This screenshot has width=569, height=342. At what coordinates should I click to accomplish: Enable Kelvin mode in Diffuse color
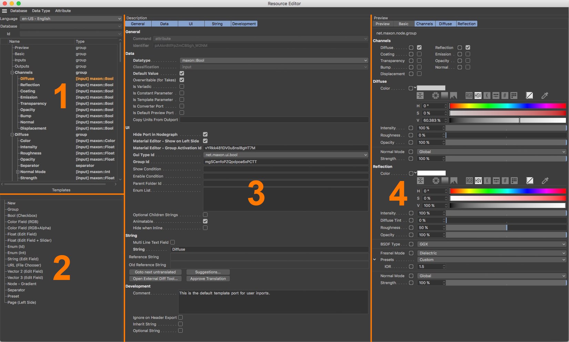pos(487,95)
